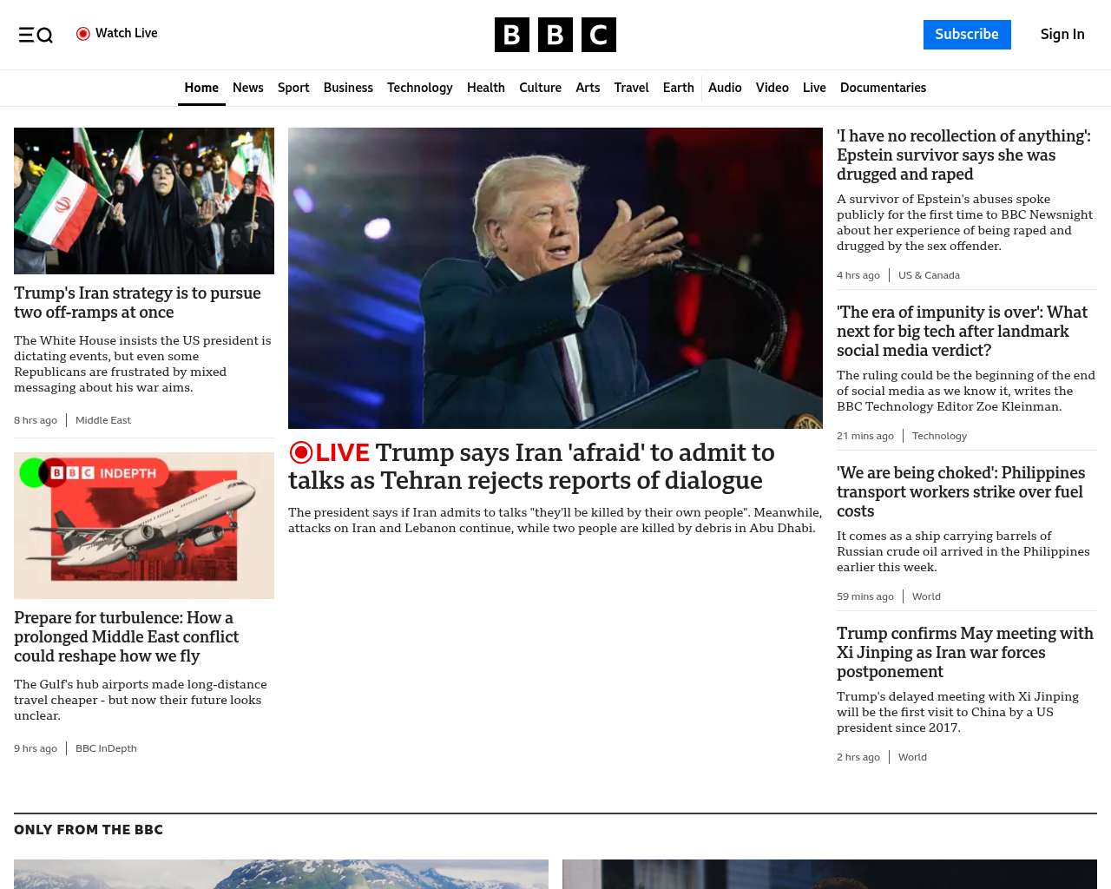
Task: Open the menu and search icon
Action: (x=36, y=35)
